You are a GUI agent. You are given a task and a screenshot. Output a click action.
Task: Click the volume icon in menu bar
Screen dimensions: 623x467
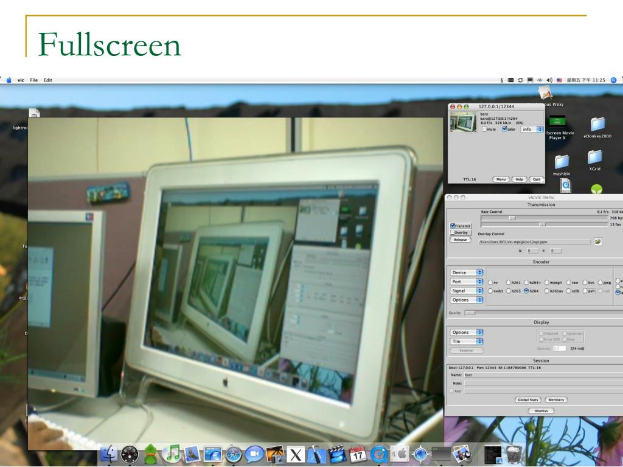[x=549, y=80]
